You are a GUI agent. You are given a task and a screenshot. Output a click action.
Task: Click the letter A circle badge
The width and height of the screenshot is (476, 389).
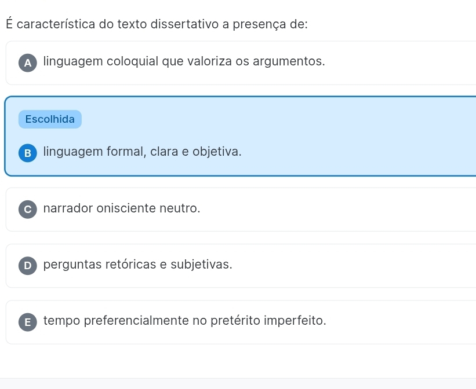point(27,63)
